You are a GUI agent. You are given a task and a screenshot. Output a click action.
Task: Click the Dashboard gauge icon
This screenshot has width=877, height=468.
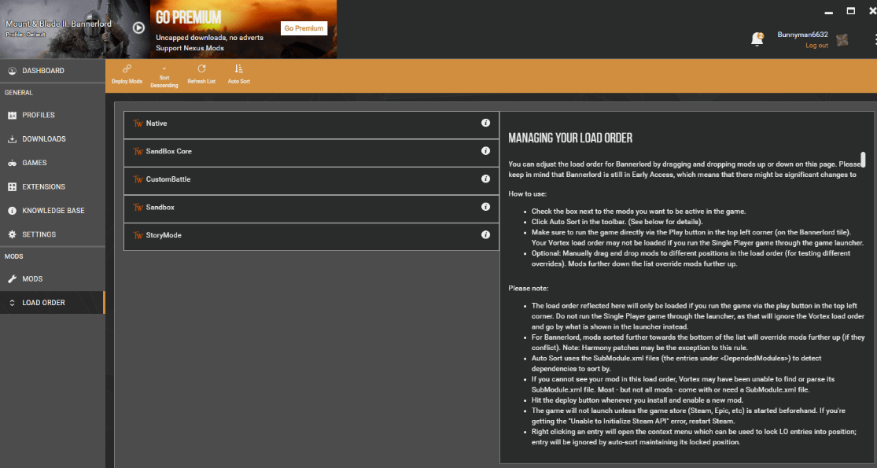pos(13,71)
